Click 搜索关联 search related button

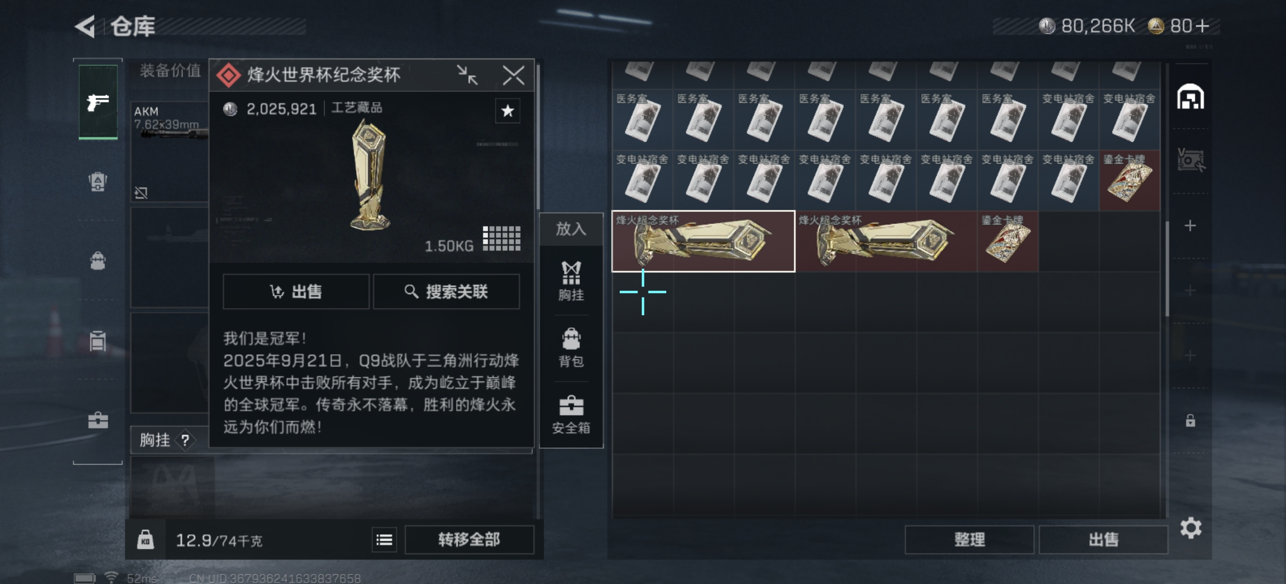pos(446,291)
